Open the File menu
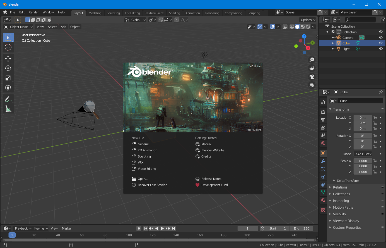Screen dimensions: 386x248 (x=13, y=12)
